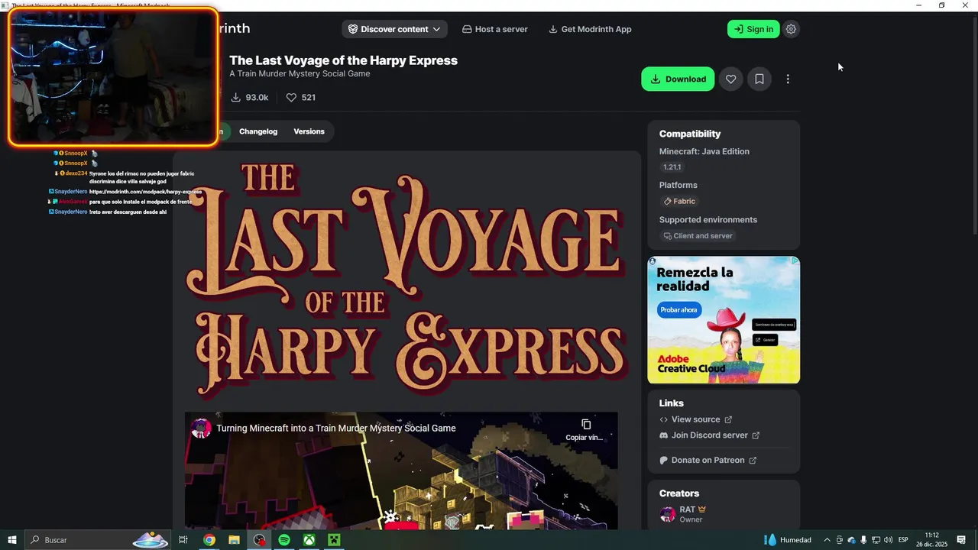
Task: Click the code brackets icon beside View source
Action: tap(663, 419)
